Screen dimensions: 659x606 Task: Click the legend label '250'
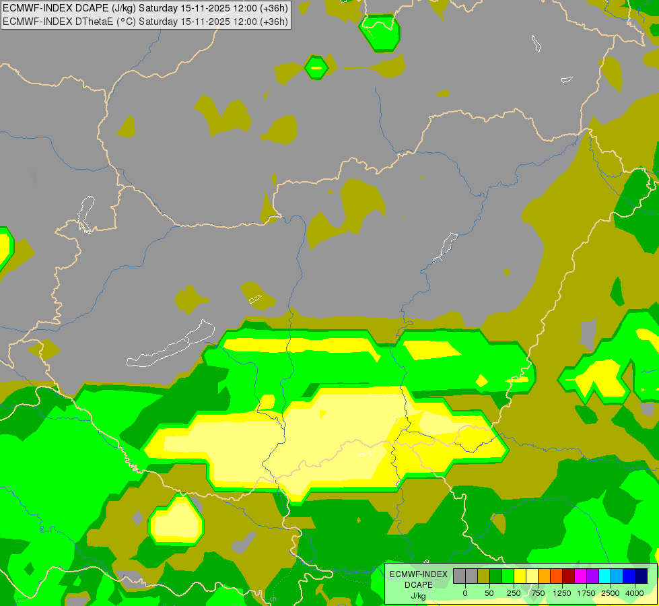tap(514, 593)
